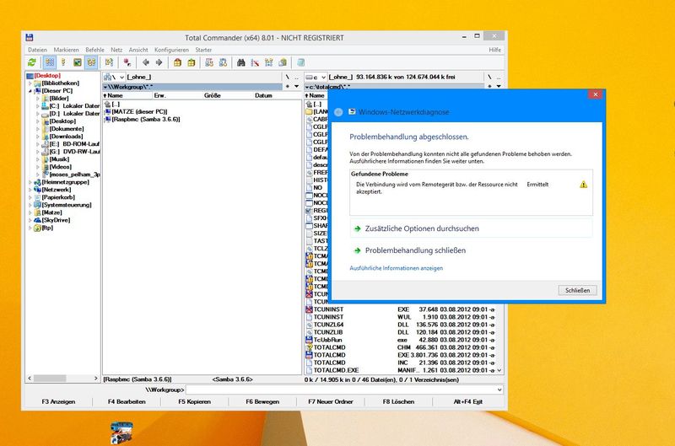Go forward with the right arrow icon

159,62
